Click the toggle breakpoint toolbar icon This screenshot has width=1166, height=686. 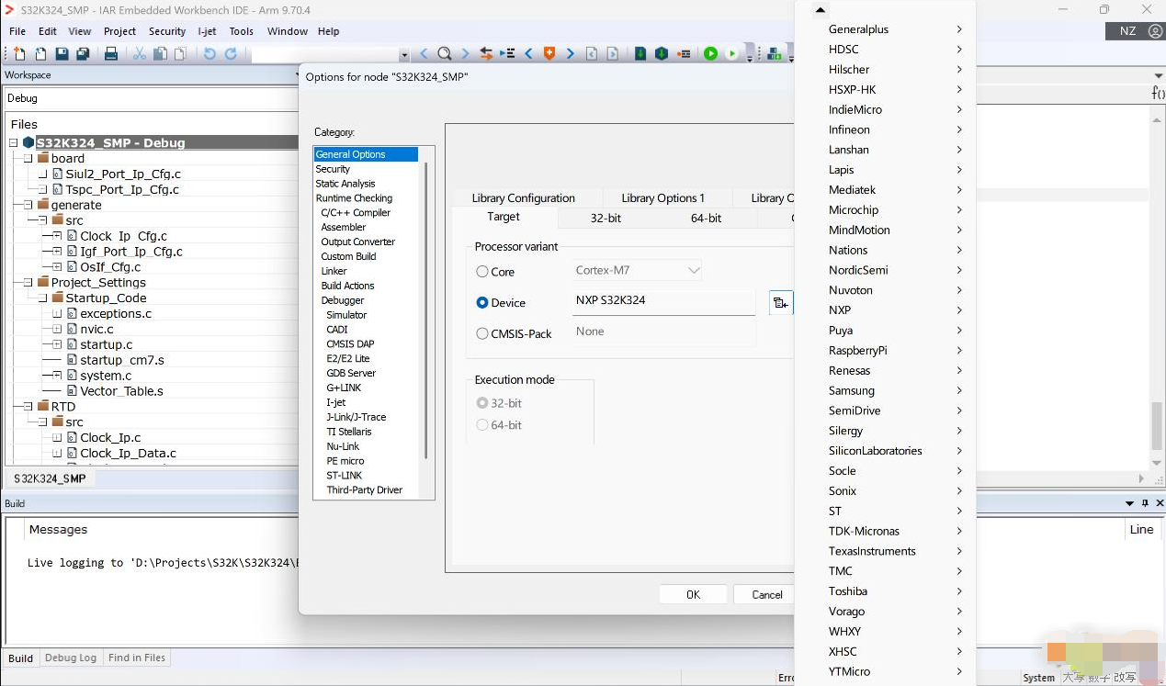click(x=683, y=54)
